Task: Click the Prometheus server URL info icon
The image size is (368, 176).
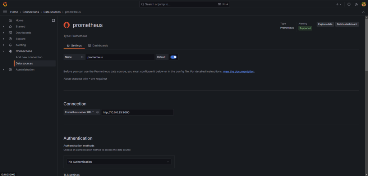Action: click(x=97, y=112)
